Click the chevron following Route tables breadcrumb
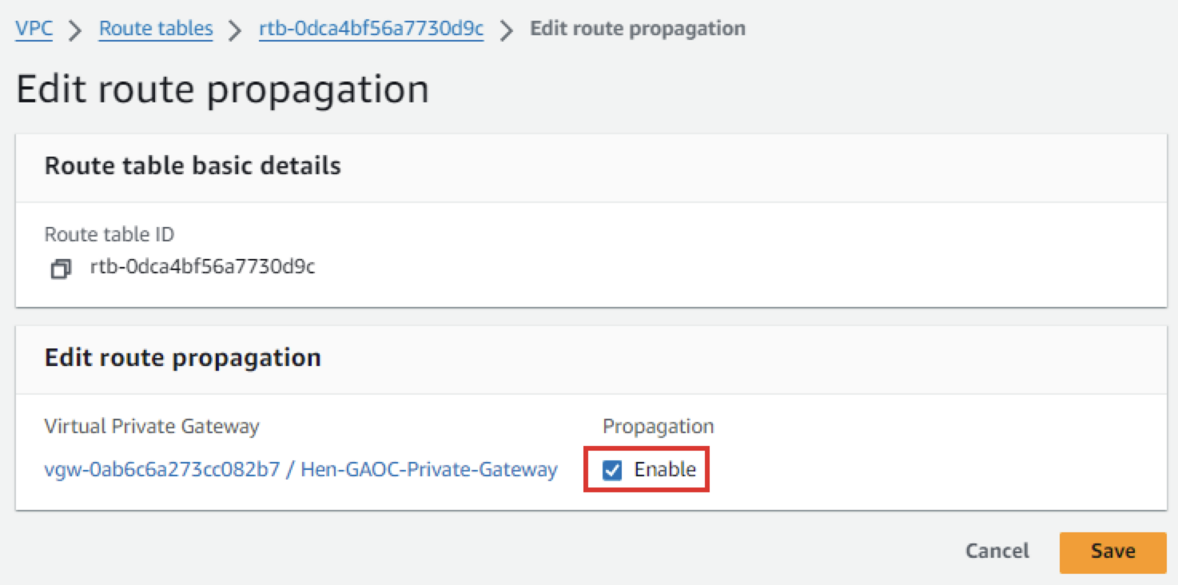 pos(236,30)
